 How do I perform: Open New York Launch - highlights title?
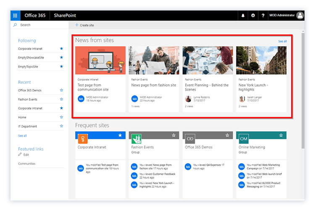(x=253, y=87)
